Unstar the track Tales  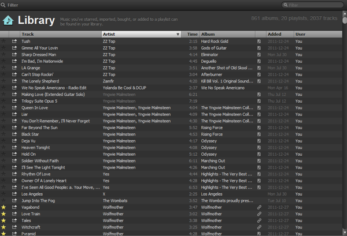[3, 220]
